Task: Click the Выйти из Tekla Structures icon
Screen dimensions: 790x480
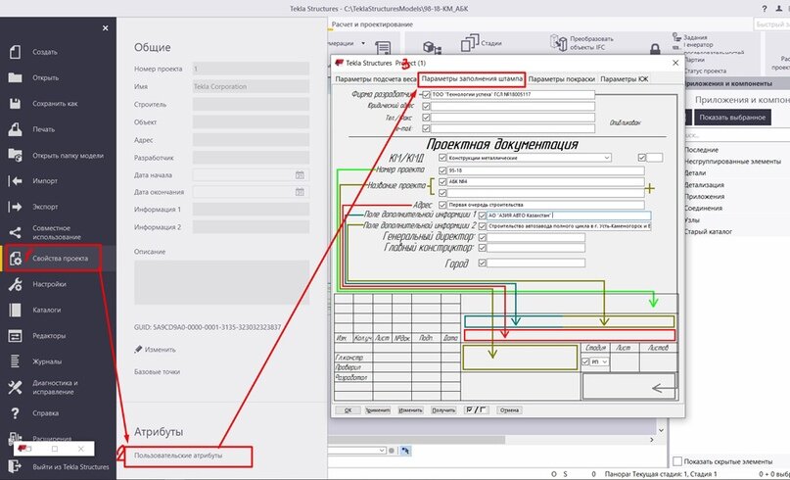Action: click(15, 467)
